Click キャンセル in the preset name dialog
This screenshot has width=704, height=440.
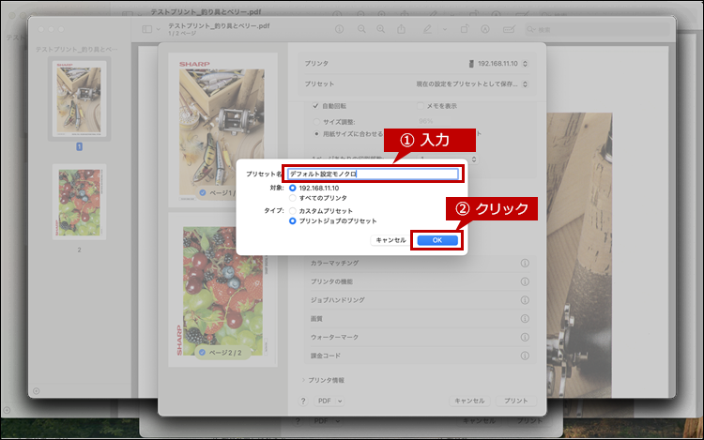pyautogui.click(x=390, y=240)
